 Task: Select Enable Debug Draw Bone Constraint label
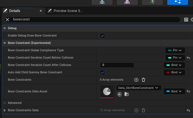click(32, 35)
